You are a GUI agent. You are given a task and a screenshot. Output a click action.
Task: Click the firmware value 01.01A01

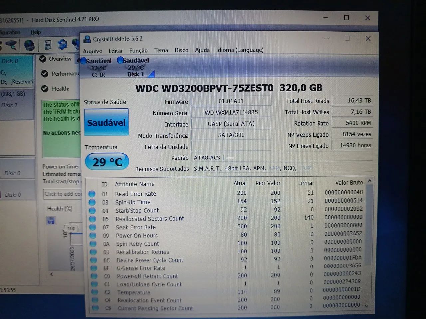point(231,101)
